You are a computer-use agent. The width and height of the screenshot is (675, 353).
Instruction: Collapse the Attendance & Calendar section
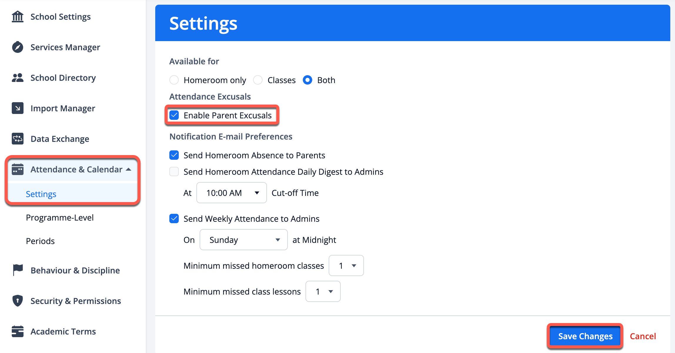pyautogui.click(x=128, y=169)
